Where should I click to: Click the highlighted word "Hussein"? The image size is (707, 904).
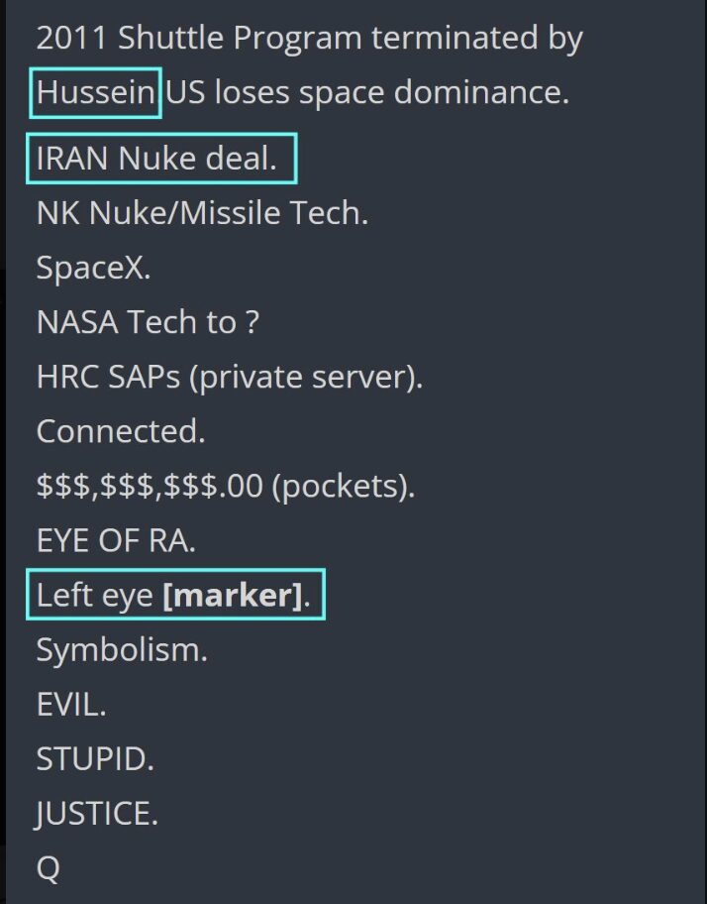click(x=96, y=93)
